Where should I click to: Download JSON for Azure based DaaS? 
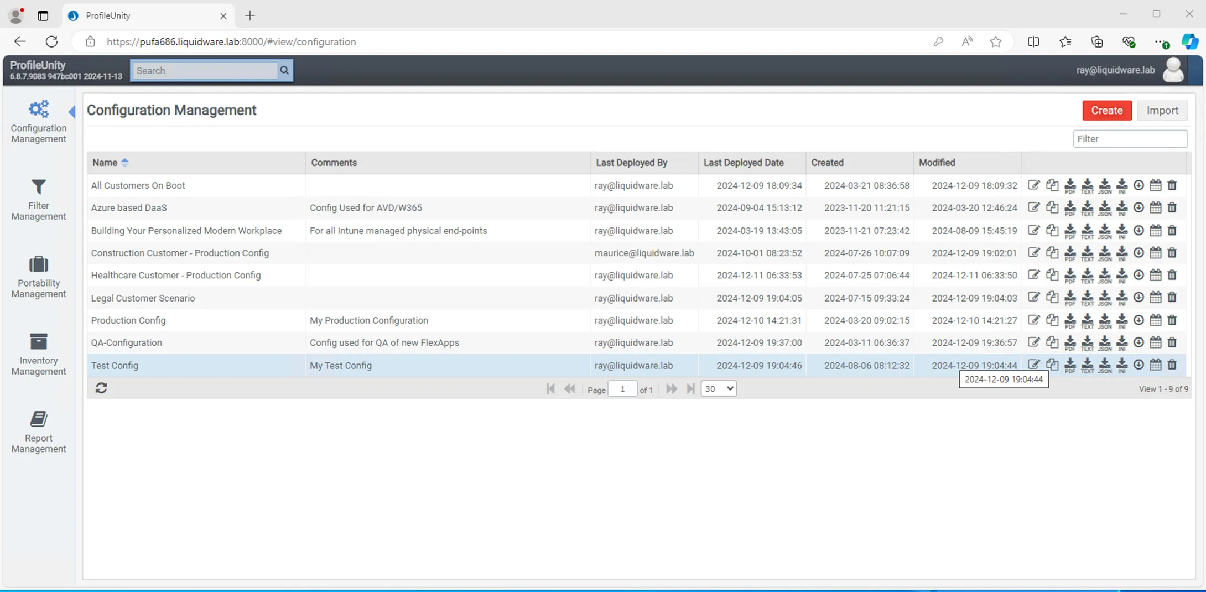pos(1104,208)
